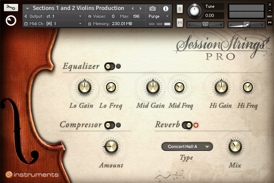This screenshot has width=274, height=183.
Task: Click the Reverb Mix knob
Action: tap(235, 146)
